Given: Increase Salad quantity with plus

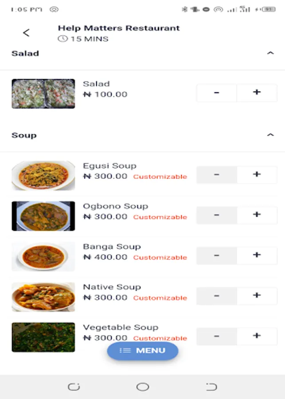Looking at the screenshot, I should 257,93.
